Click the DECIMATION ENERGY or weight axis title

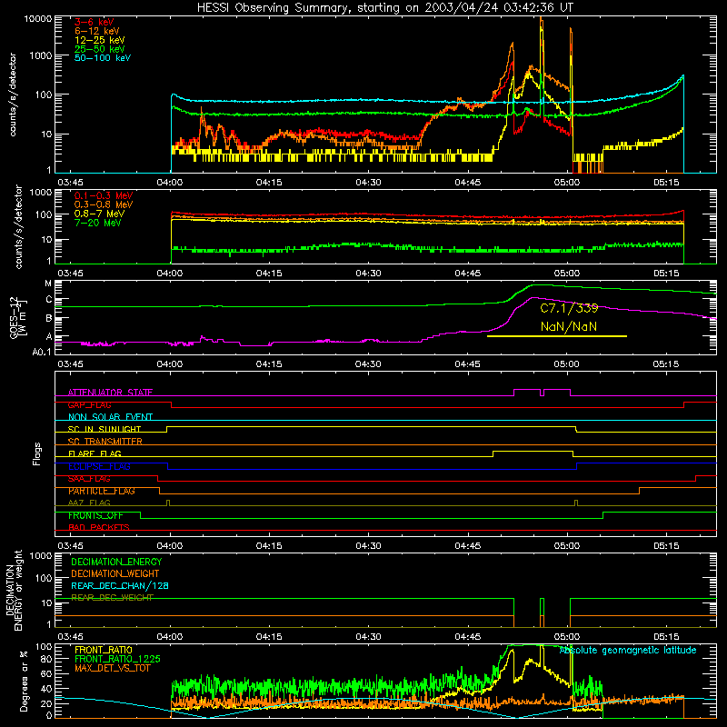(14, 590)
